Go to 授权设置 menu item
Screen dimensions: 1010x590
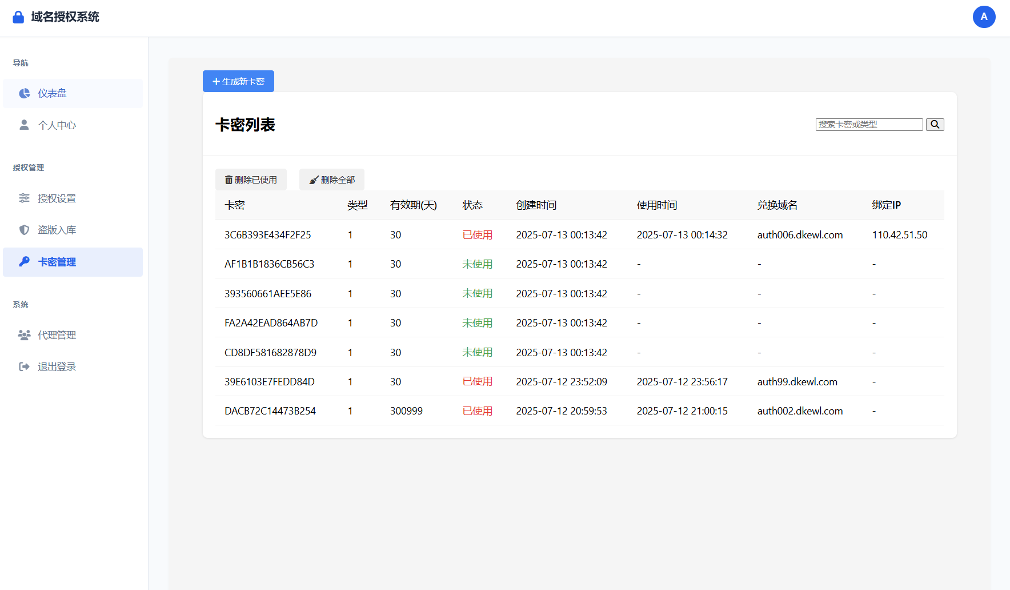(57, 198)
